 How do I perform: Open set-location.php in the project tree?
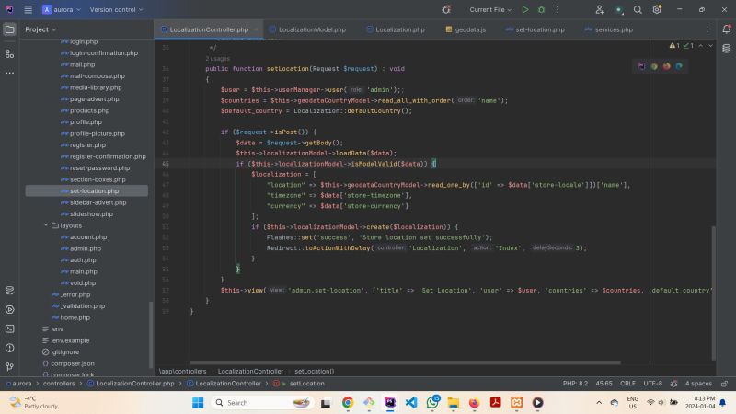pyautogui.click(x=94, y=191)
